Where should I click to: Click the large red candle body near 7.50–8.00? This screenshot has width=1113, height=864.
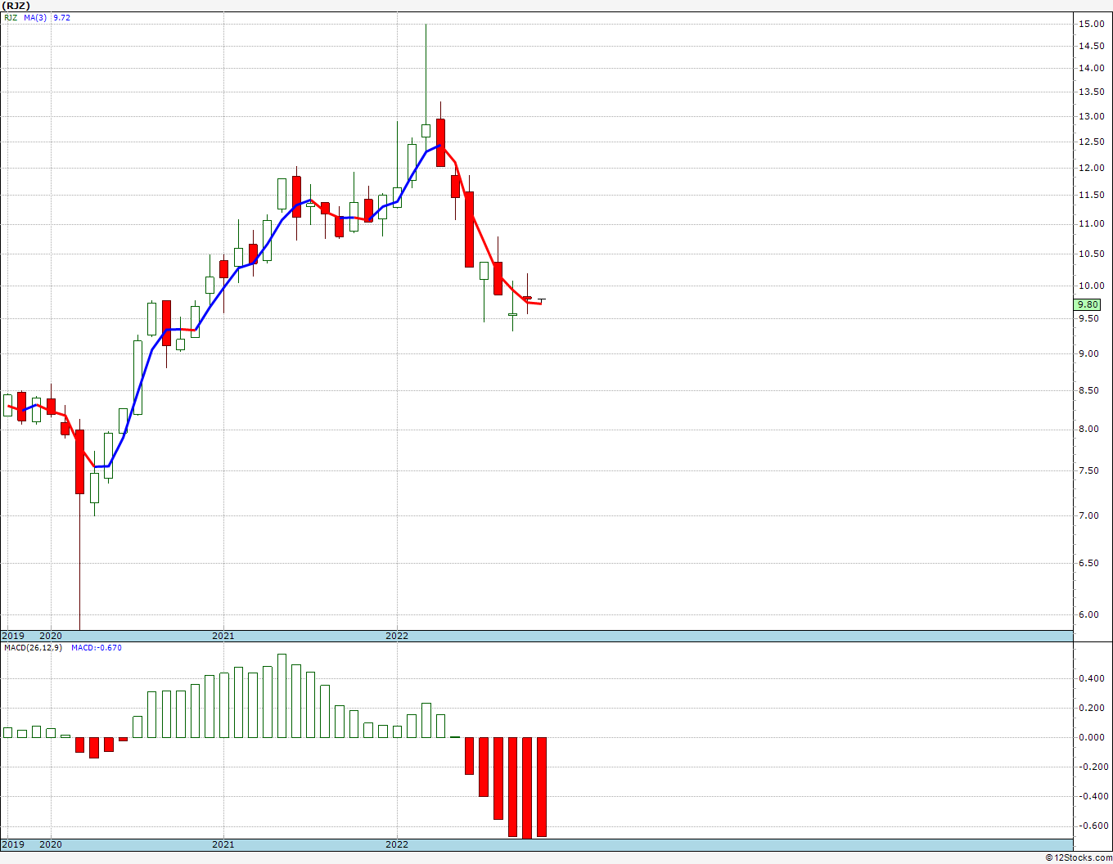79,461
